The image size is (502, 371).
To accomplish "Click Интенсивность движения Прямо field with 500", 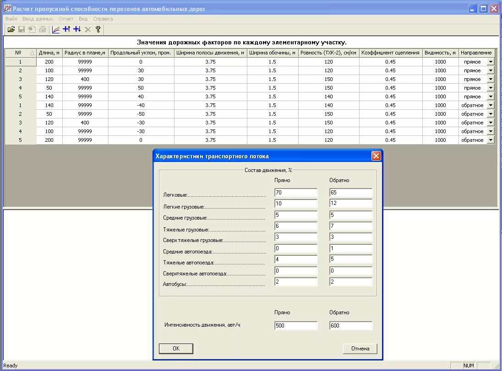I will click(x=296, y=326).
